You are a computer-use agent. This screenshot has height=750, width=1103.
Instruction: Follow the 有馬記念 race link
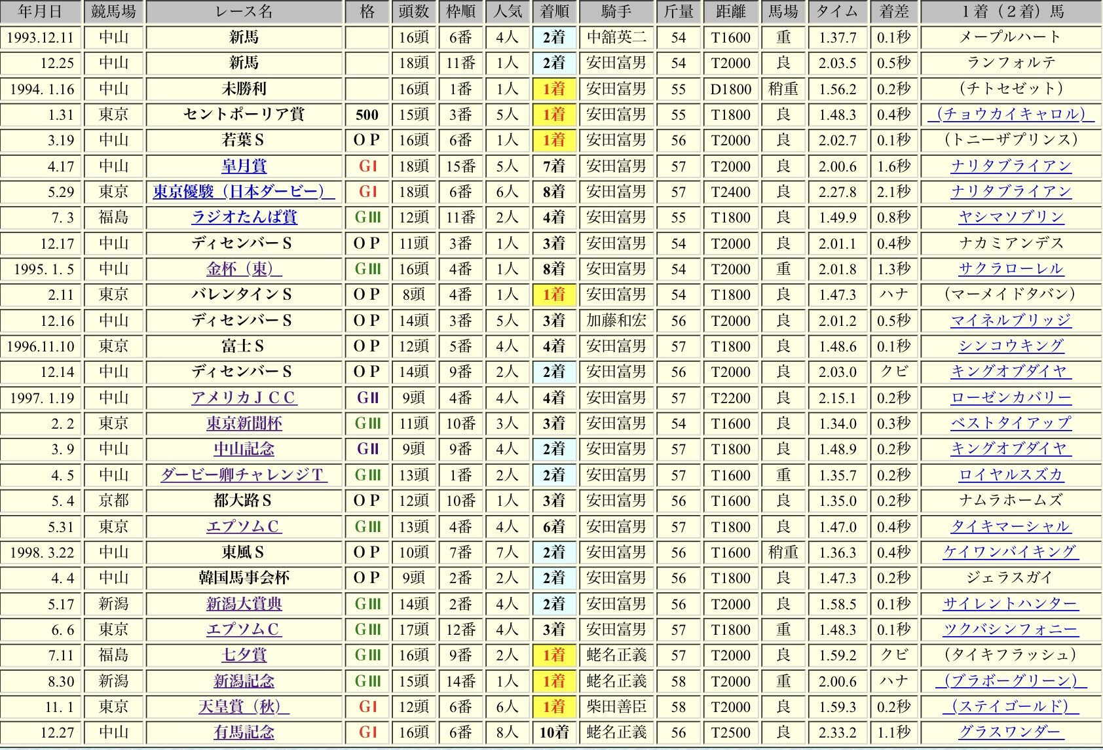point(244,732)
